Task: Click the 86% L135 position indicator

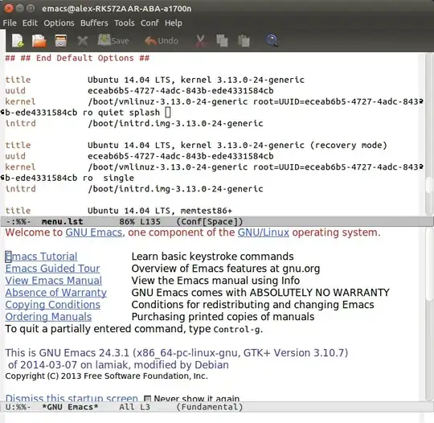Action: [x=140, y=222]
